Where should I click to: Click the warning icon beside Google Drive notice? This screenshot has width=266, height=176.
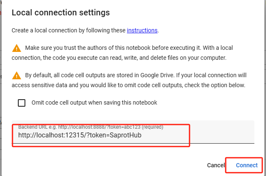coord(16,76)
